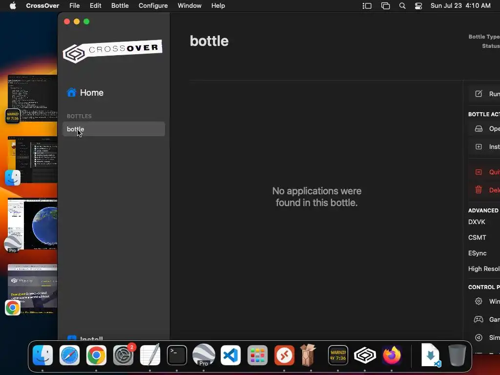500x375 pixels.
Task: Open the Help menu
Action: click(218, 6)
